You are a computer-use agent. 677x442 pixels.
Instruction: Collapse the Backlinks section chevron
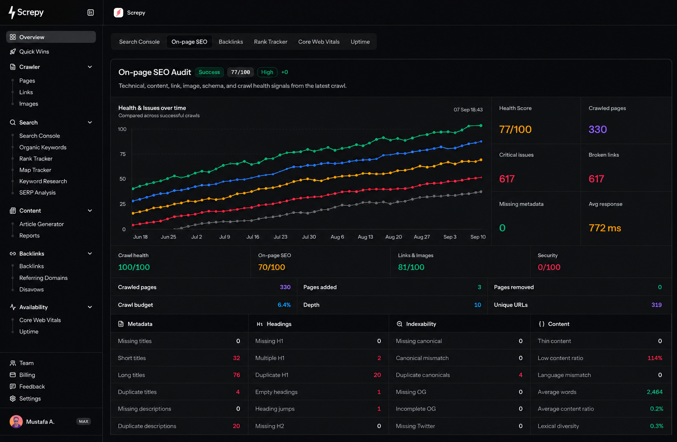click(90, 254)
